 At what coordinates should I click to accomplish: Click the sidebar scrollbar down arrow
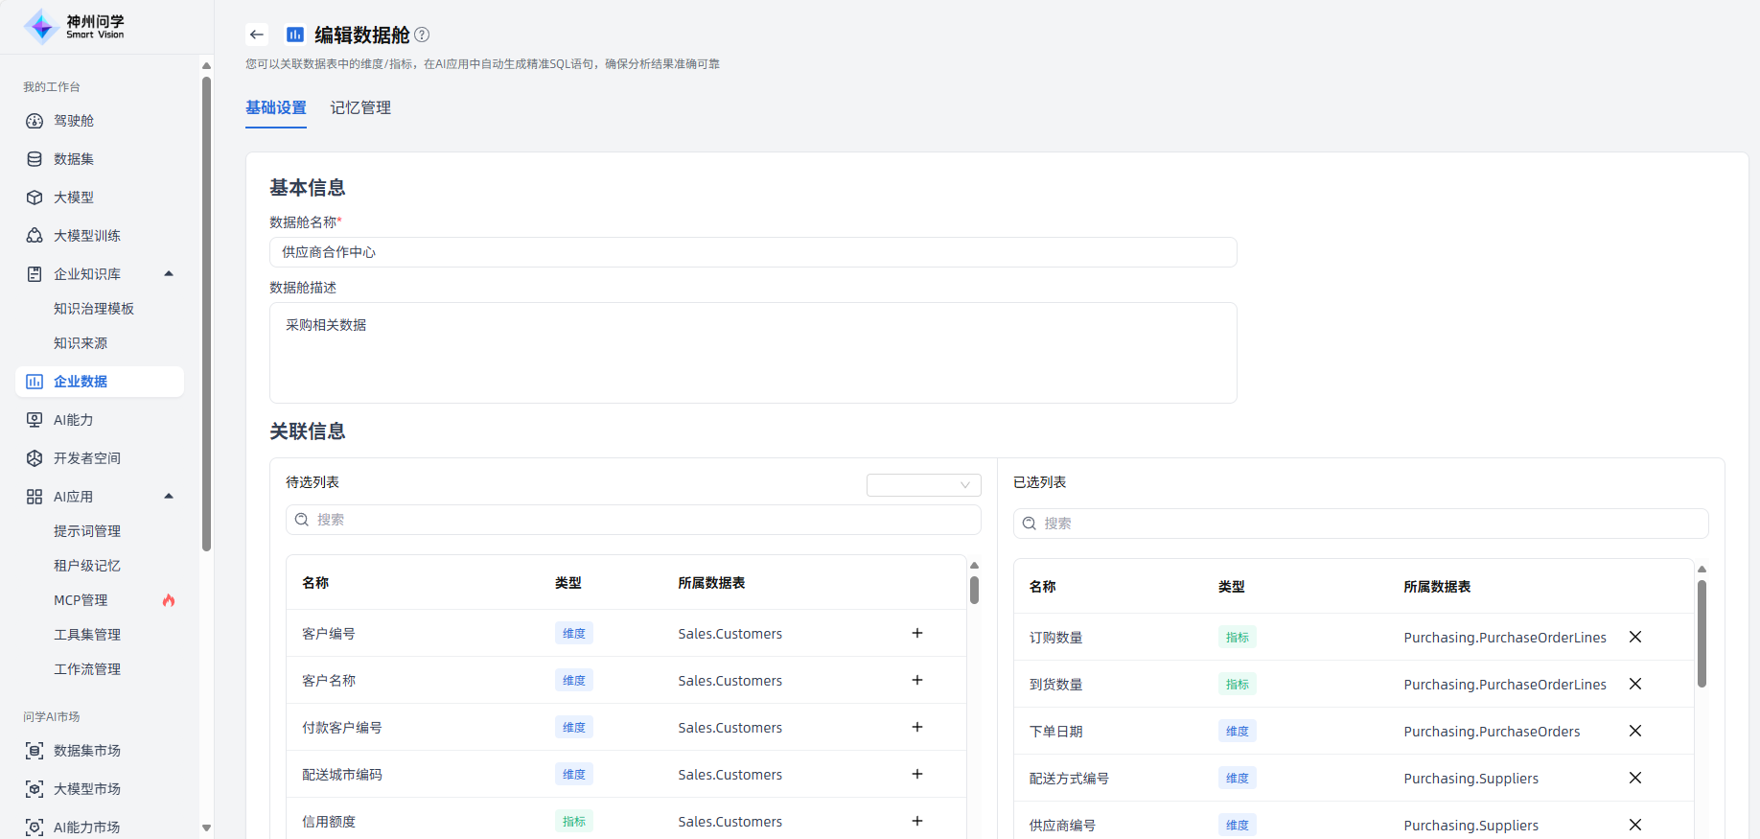pyautogui.click(x=206, y=827)
